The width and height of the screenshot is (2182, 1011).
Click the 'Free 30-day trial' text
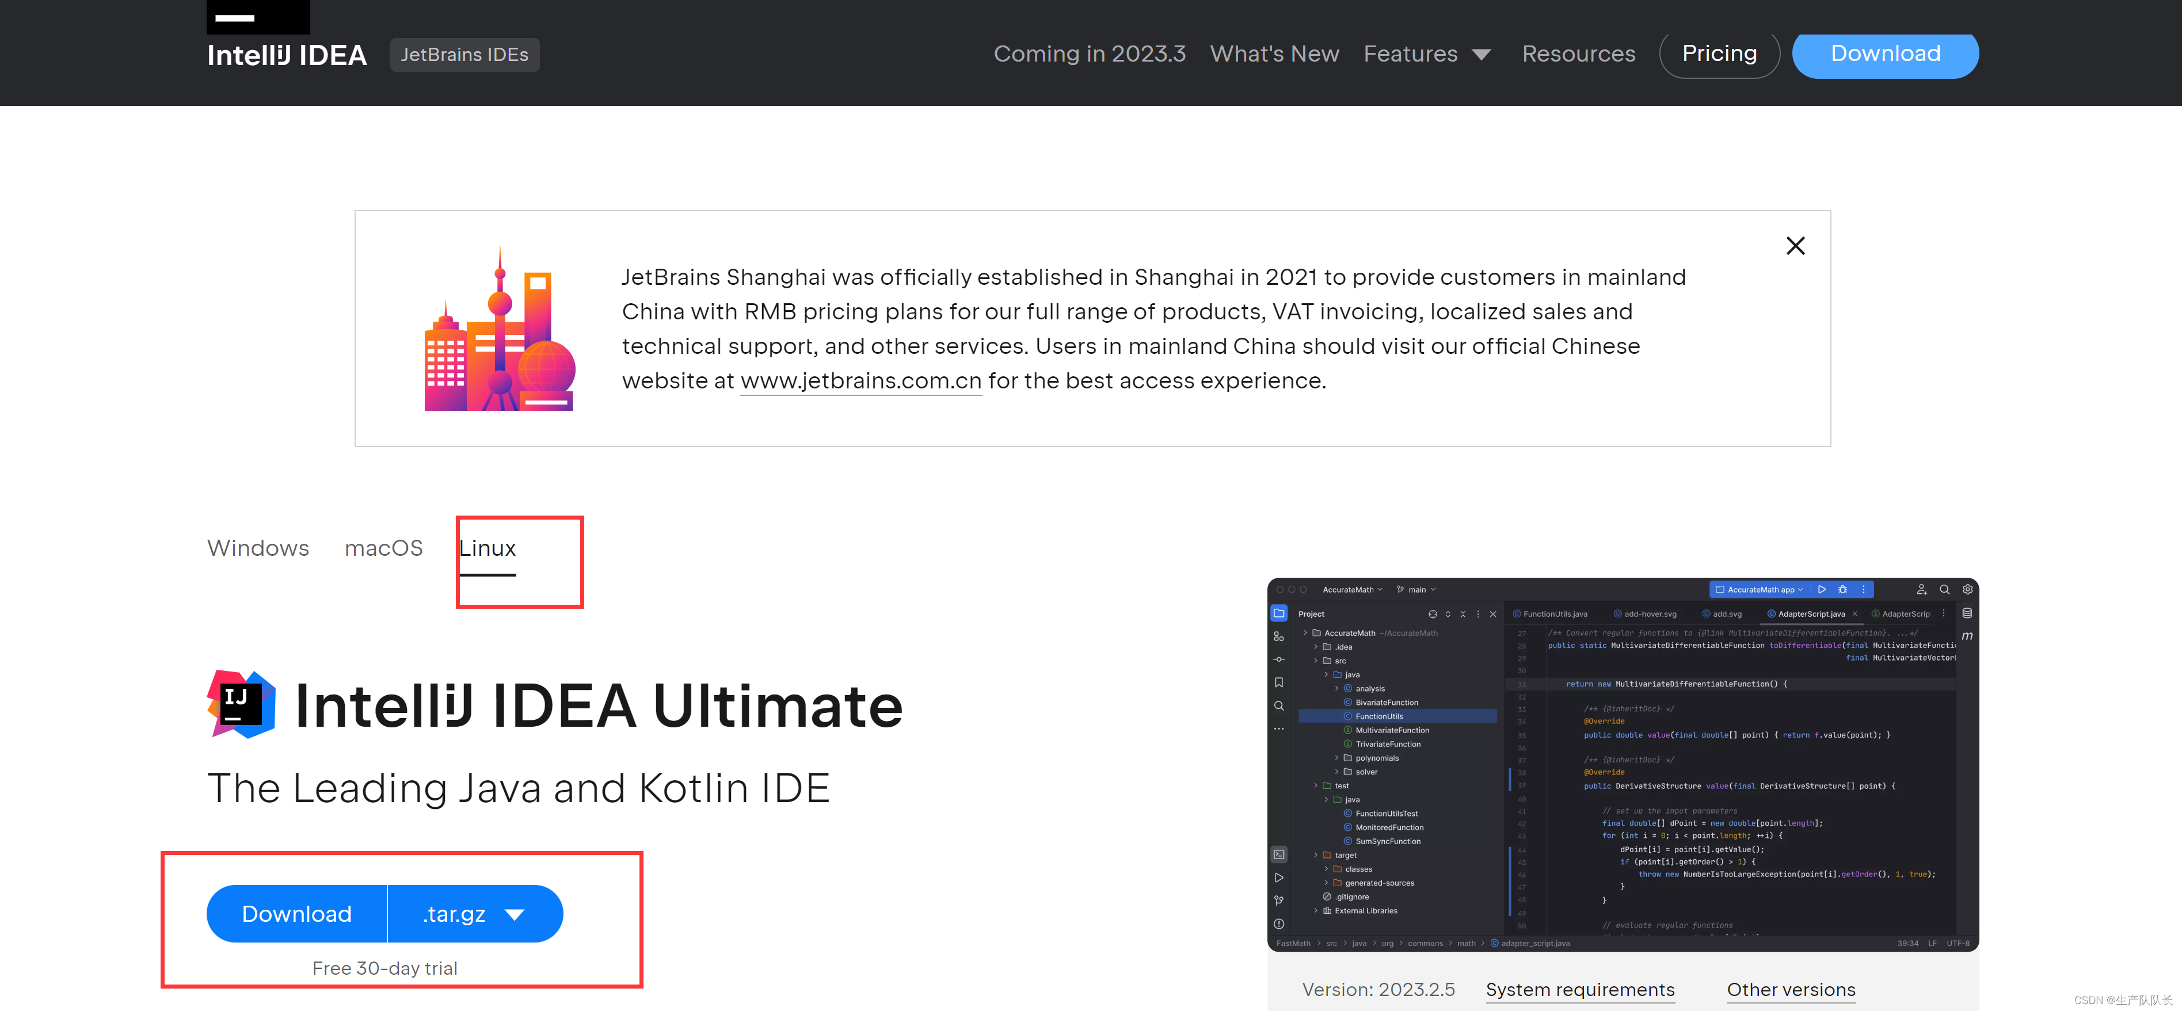pyautogui.click(x=384, y=968)
